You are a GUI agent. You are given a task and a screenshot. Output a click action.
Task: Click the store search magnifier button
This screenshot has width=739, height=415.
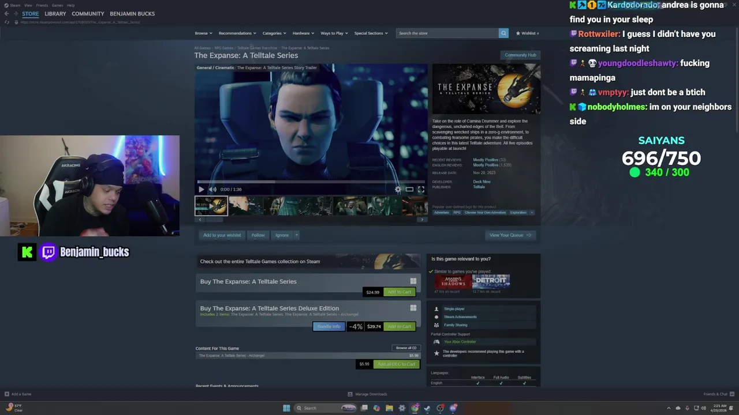coord(503,33)
